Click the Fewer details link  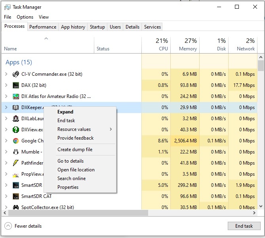click(x=28, y=226)
